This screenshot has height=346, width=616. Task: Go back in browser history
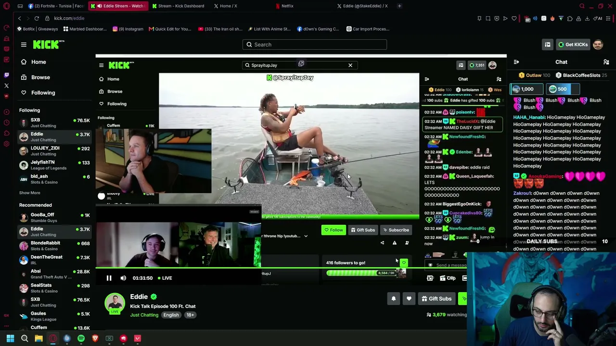[x=19, y=18]
